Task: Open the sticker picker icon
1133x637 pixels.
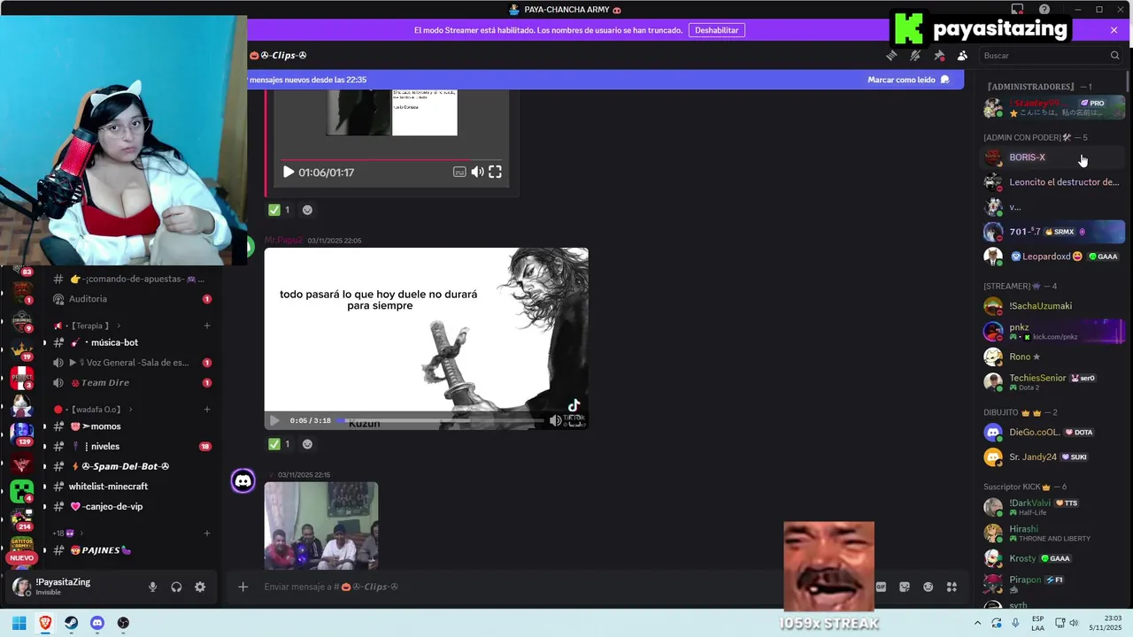Action: click(x=905, y=587)
